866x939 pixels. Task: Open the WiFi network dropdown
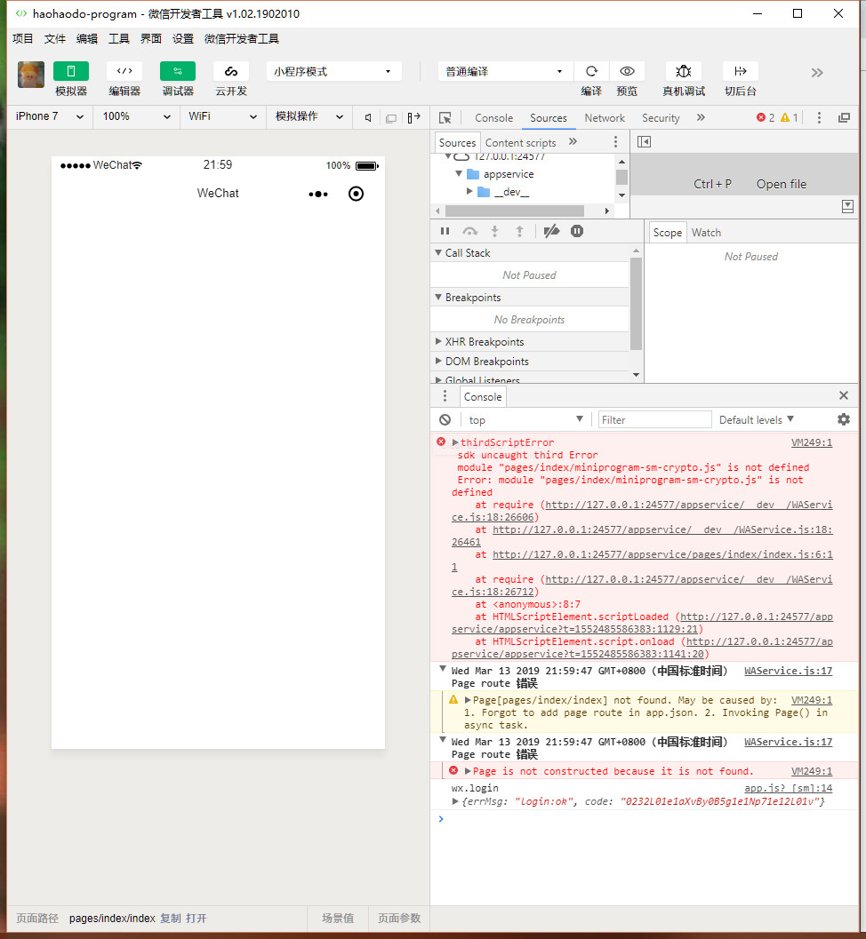click(x=222, y=116)
